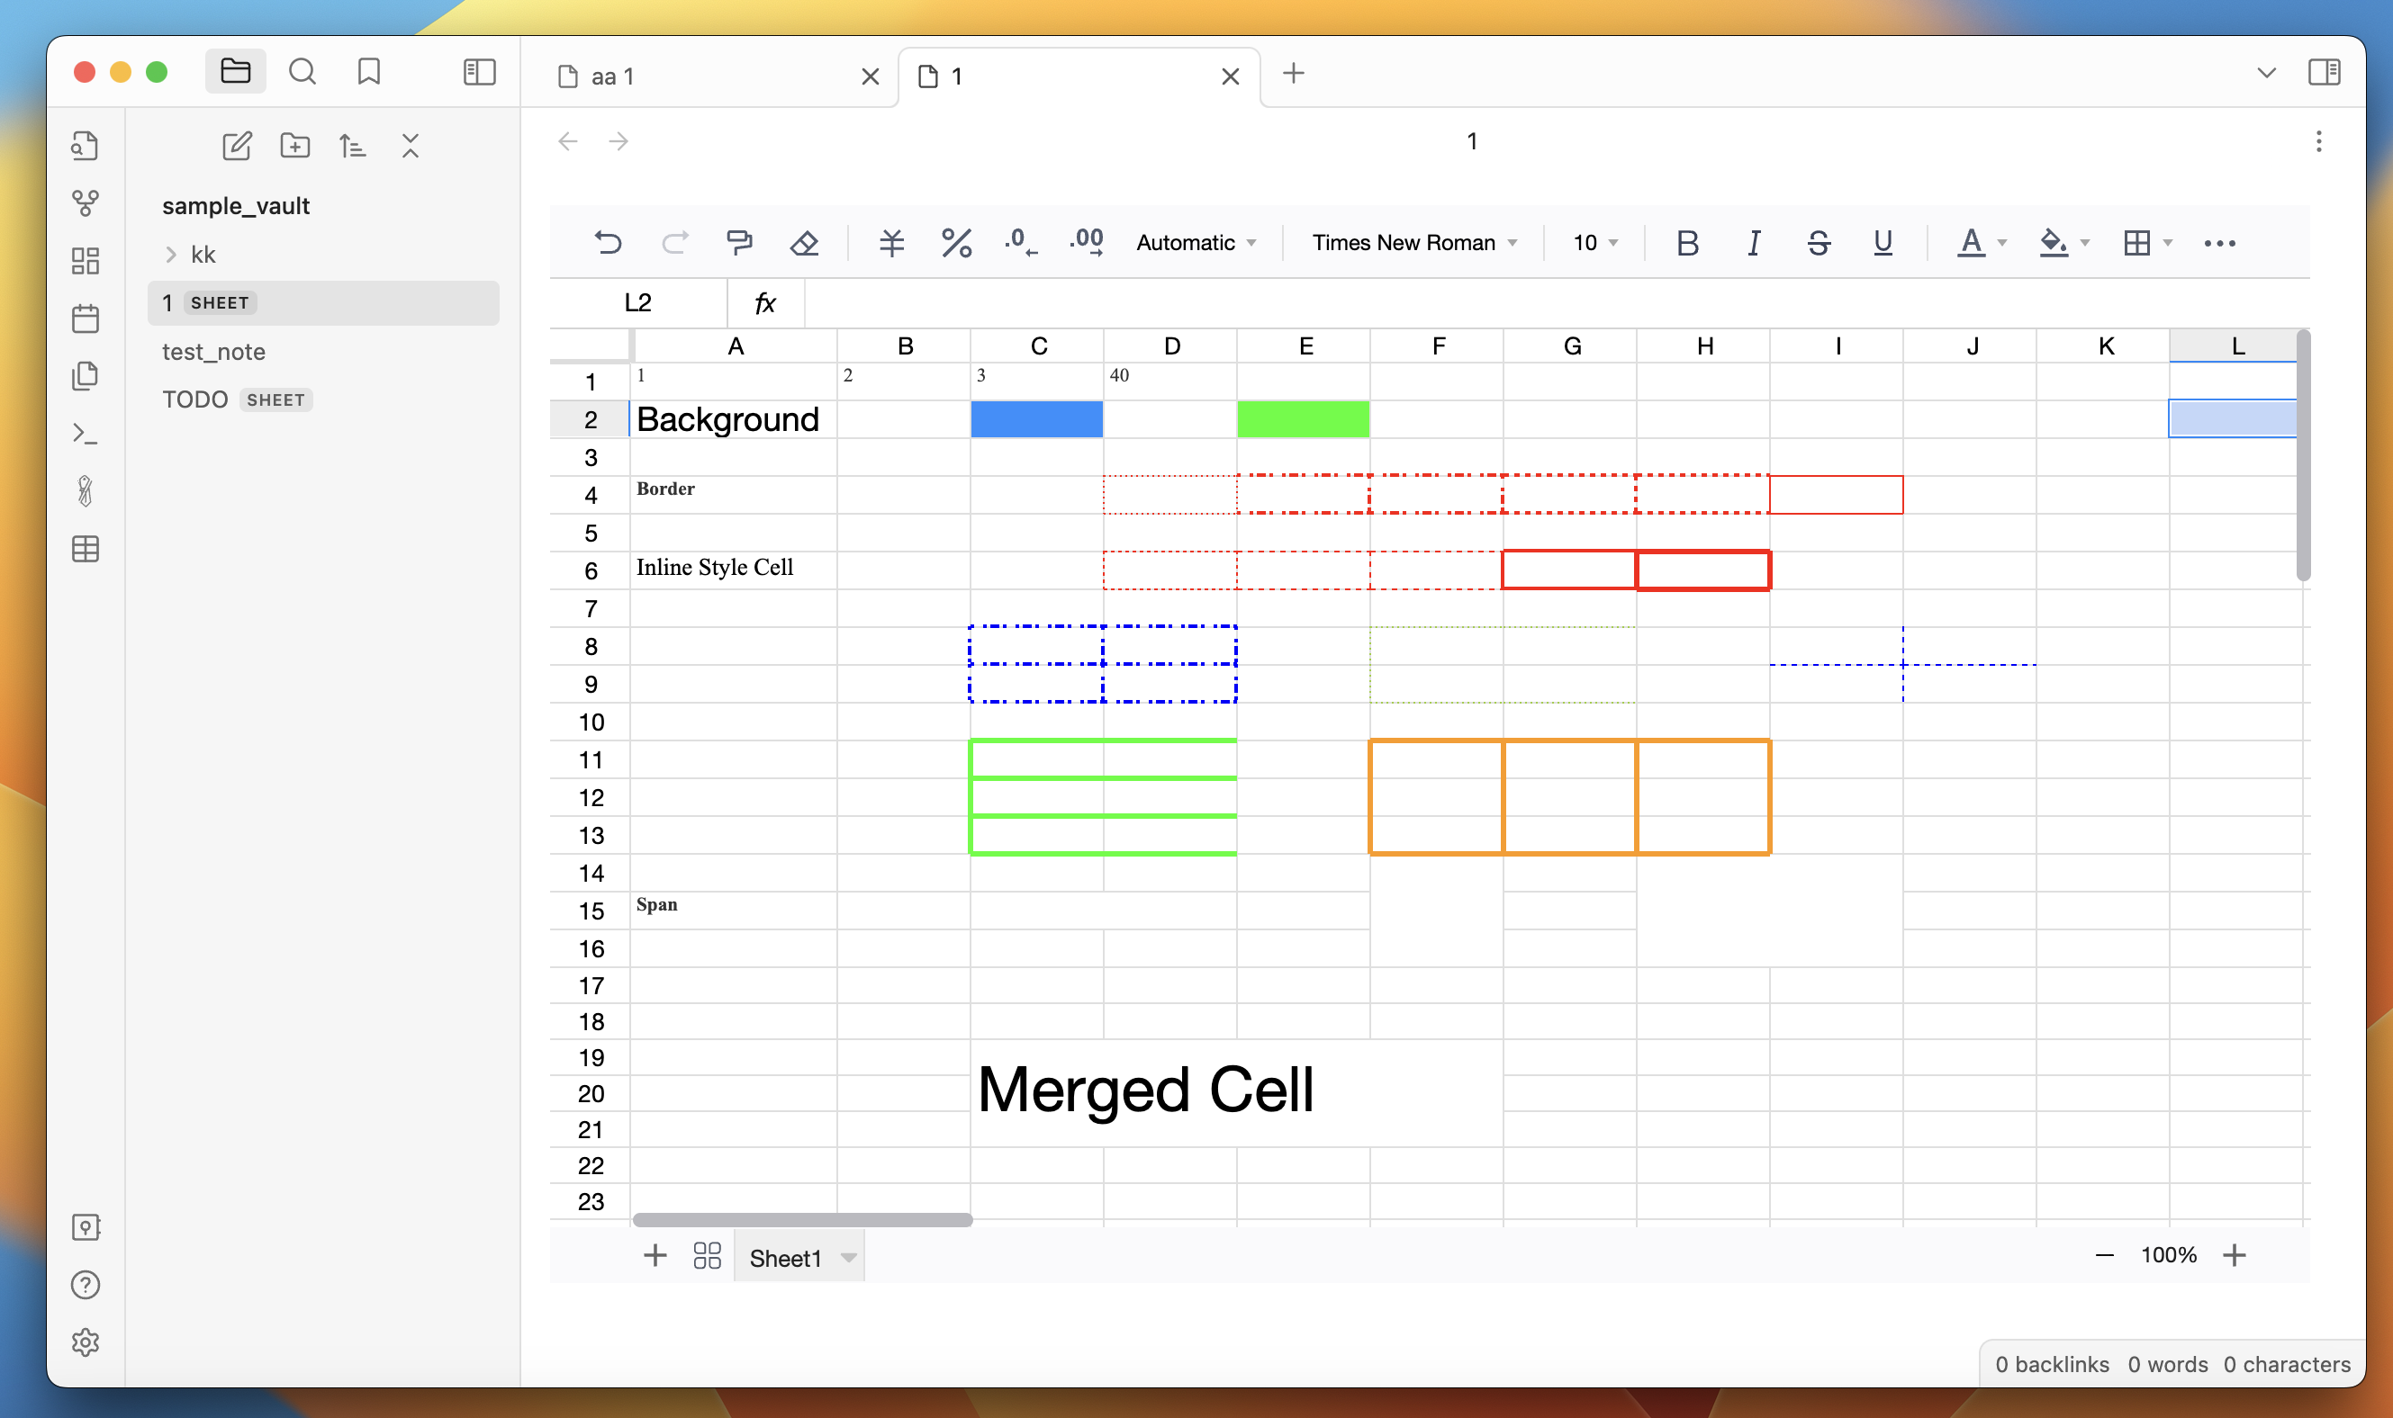
Task: Expand the kk folder in sidebar
Action: click(x=172, y=253)
